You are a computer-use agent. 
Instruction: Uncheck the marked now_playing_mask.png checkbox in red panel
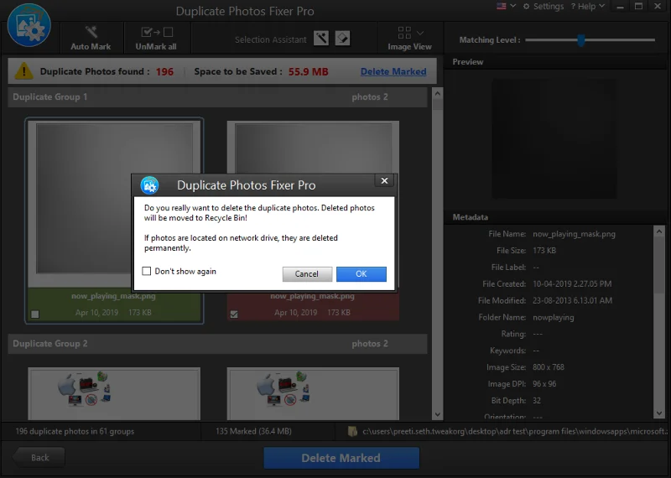(x=234, y=314)
